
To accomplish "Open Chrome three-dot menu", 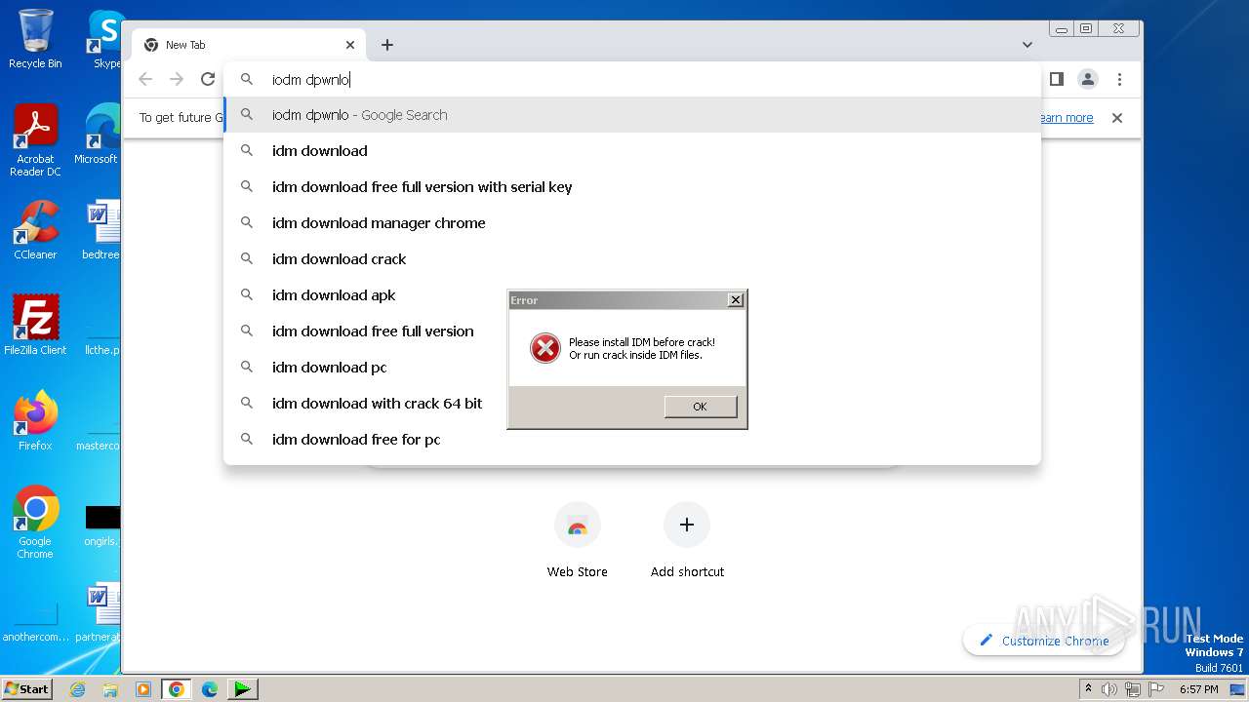I will [x=1120, y=79].
